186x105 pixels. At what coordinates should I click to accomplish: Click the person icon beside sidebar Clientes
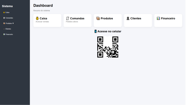tap(4, 29)
